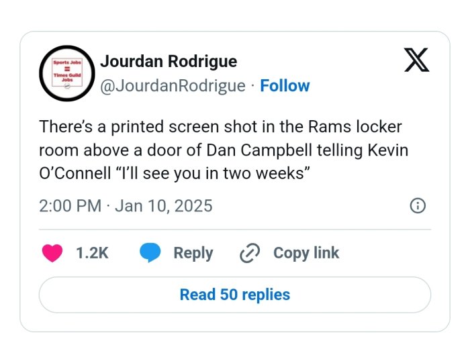
Task: Open Read 50 replies
Action: click(235, 295)
